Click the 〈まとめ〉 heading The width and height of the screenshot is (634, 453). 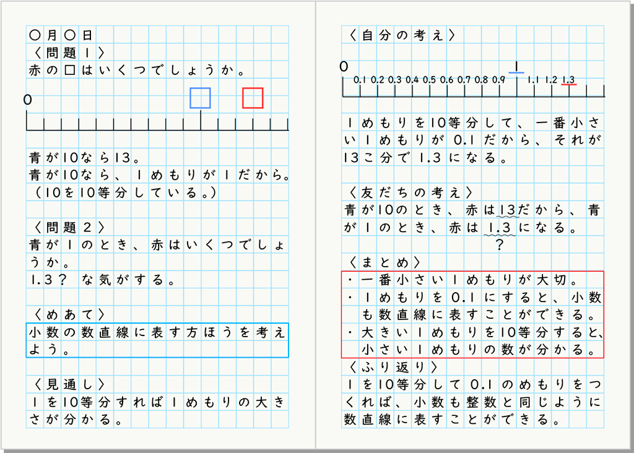tap(384, 262)
